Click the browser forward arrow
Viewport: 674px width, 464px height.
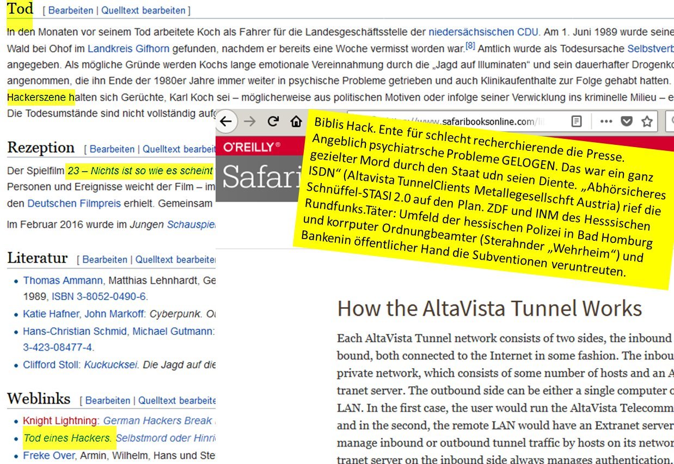(x=250, y=121)
